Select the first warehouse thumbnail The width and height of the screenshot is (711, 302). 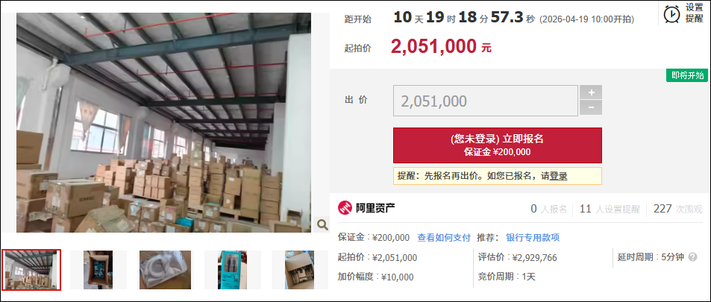pos(31,270)
